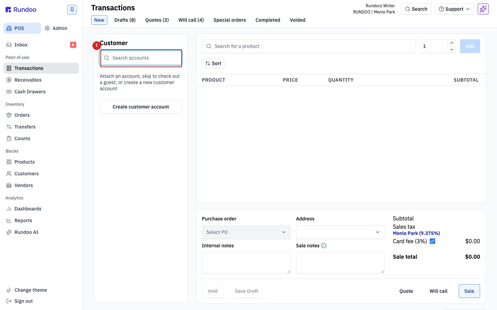
Task: Click Create customer account button
Action: [x=141, y=107]
